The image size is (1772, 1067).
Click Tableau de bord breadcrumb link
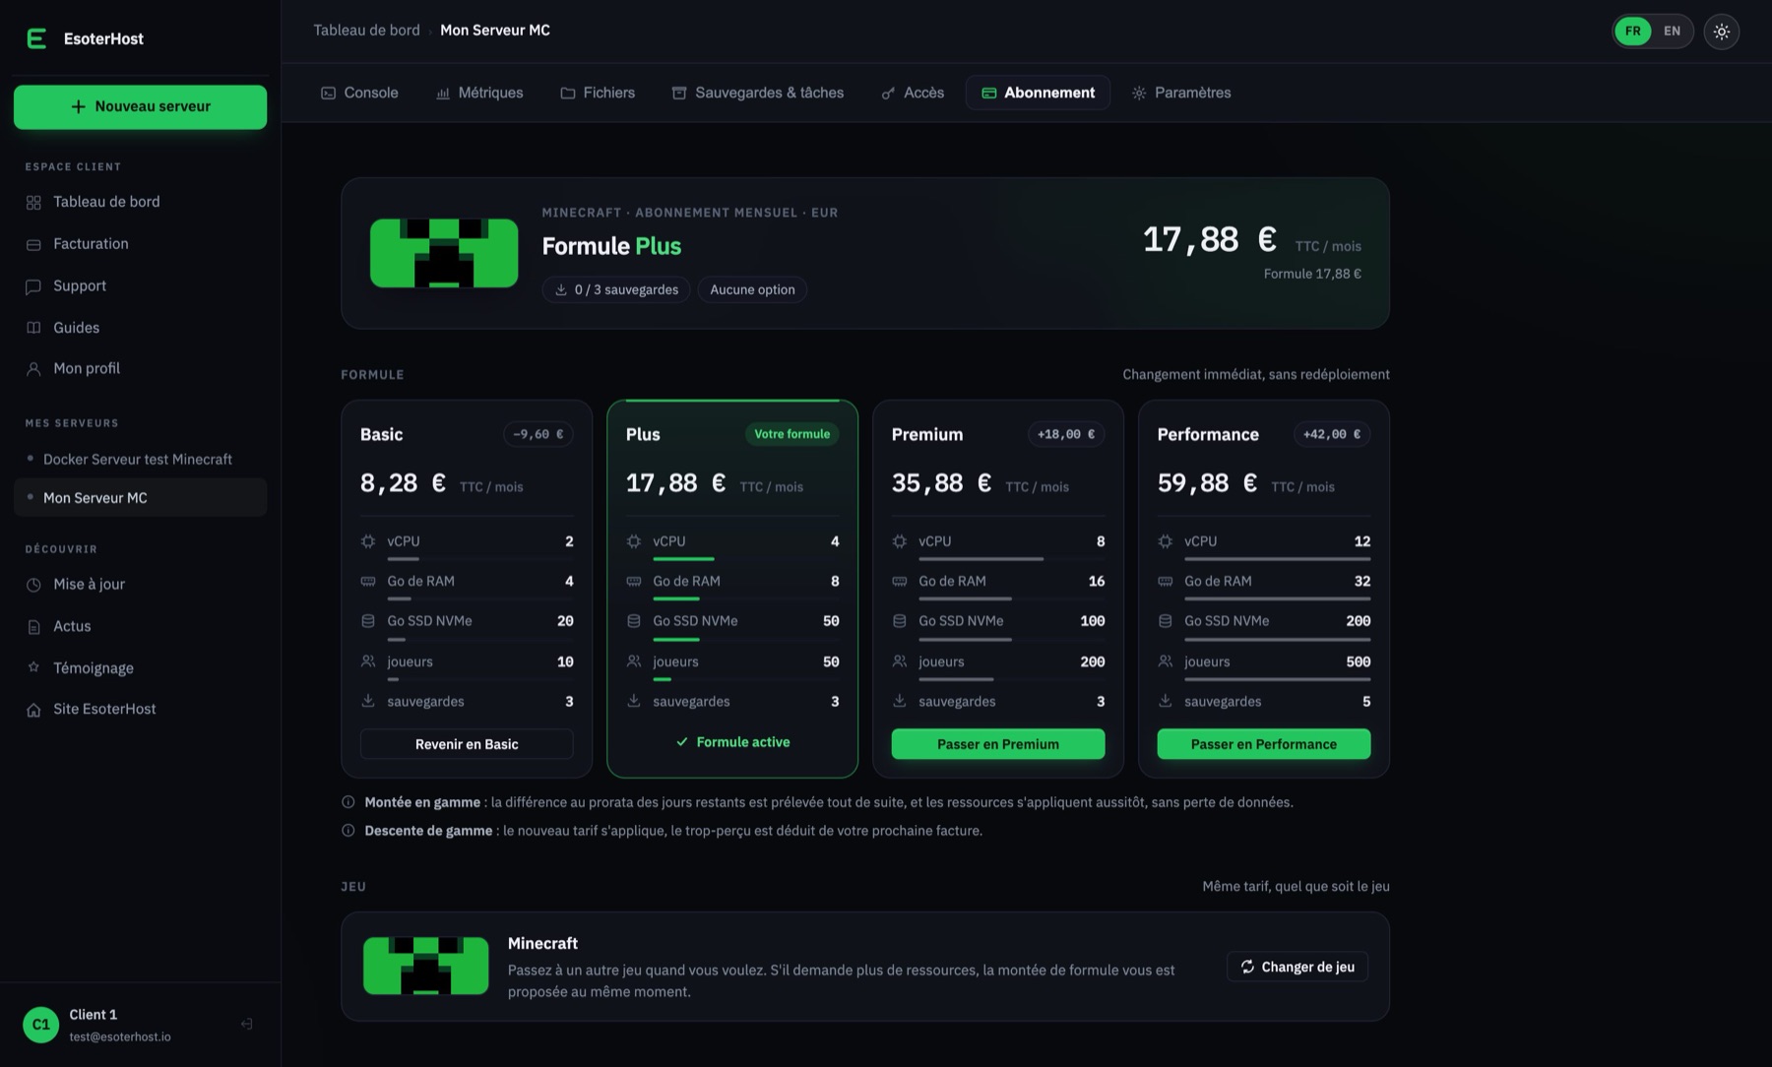click(366, 31)
